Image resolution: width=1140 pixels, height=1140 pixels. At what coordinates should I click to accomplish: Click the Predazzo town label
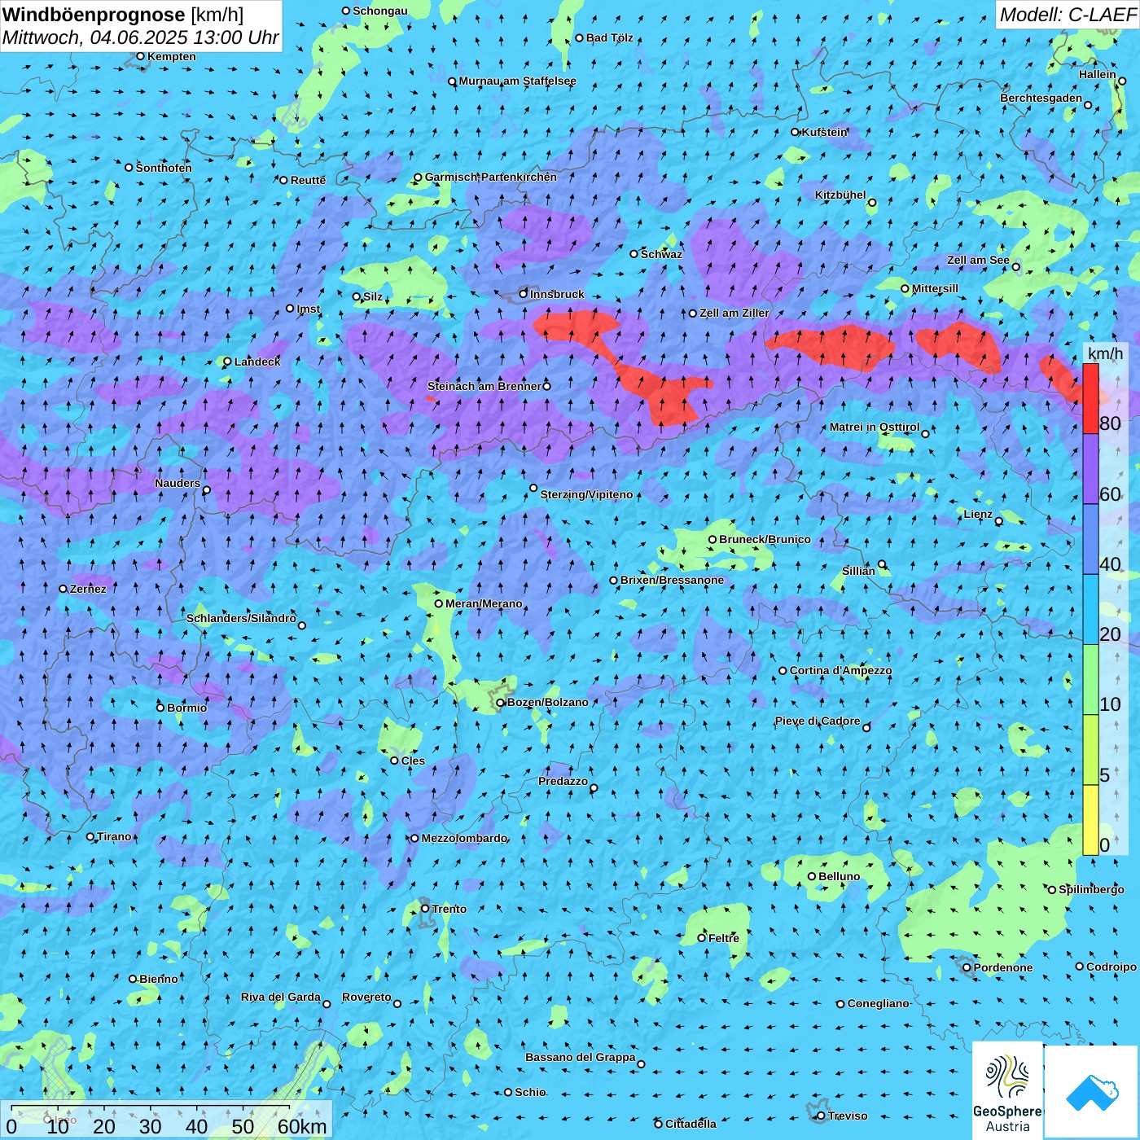(563, 781)
